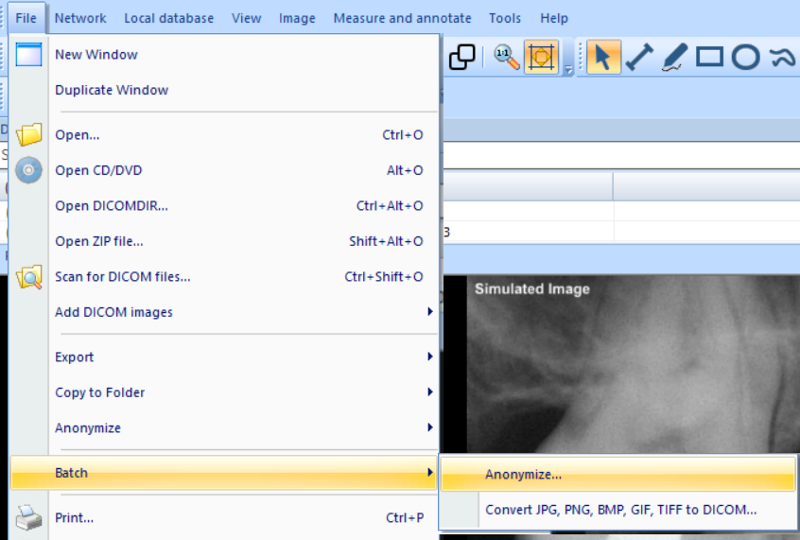This screenshot has width=800, height=540.
Task: Choose Open... menu entry
Action: [x=224, y=134]
